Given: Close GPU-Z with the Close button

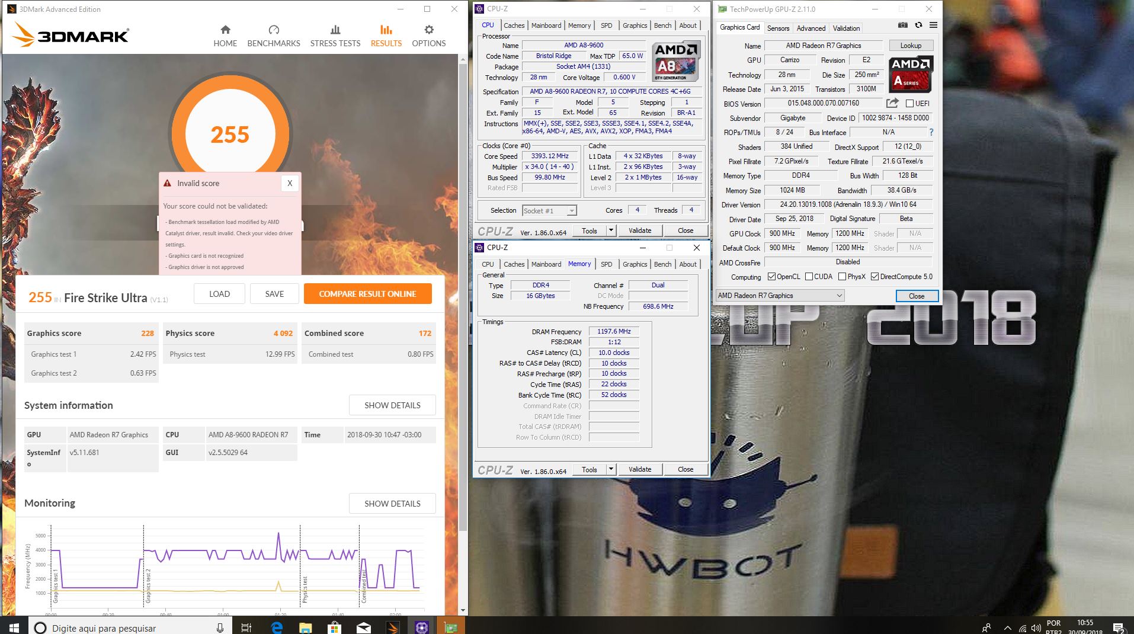Looking at the screenshot, I should [917, 296].
